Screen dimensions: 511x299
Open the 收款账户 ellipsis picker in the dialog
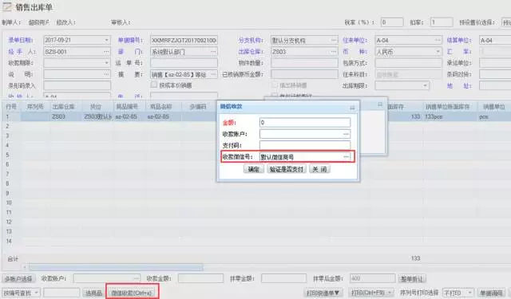pos(346,134)
